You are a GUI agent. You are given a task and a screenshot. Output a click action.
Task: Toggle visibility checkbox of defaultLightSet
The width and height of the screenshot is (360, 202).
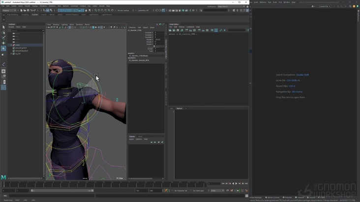(x=14, y=48)
